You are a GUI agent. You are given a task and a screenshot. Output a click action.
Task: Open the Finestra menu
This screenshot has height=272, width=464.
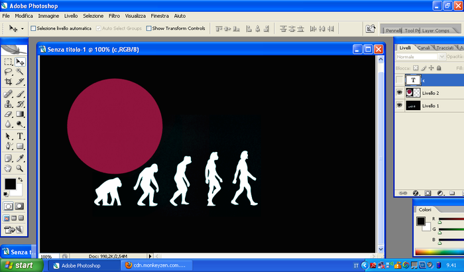(160, 16)
